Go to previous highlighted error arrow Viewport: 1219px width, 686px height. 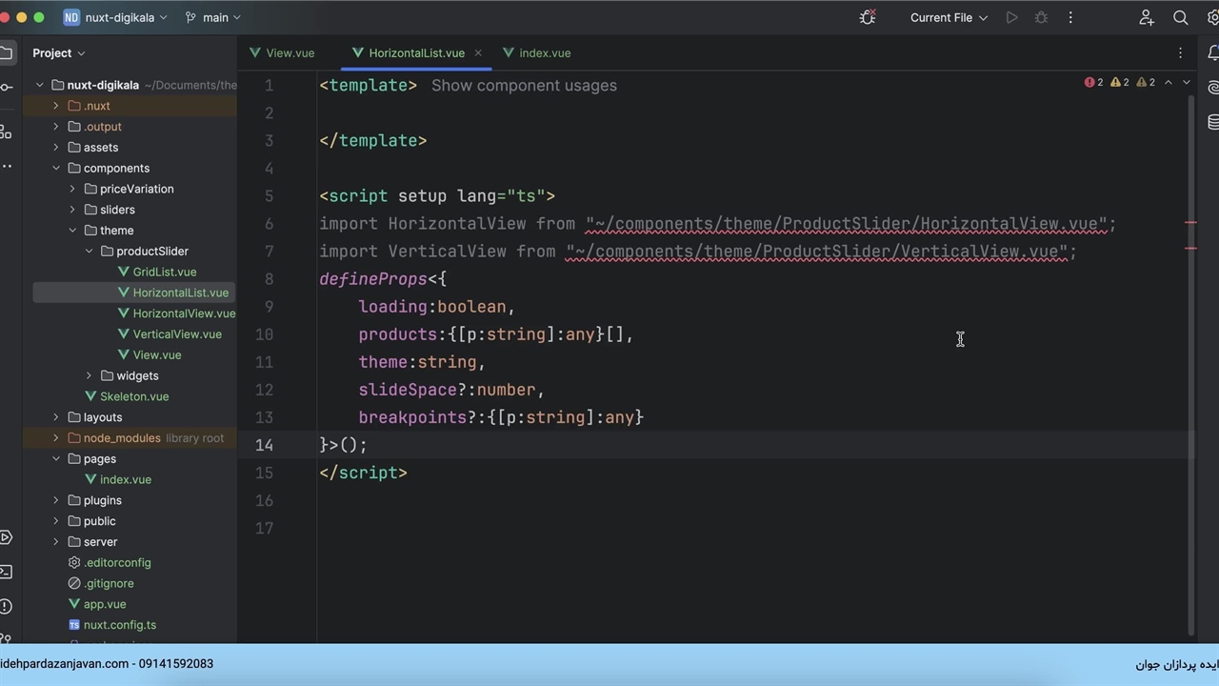1169,83
